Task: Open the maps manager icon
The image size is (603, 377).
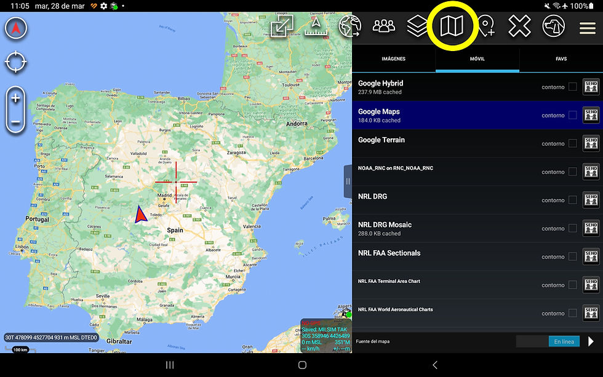Action: point(452,26)
